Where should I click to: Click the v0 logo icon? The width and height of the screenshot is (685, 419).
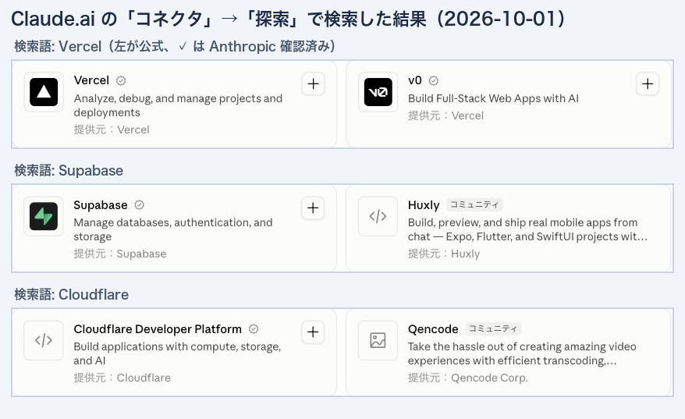378,92
